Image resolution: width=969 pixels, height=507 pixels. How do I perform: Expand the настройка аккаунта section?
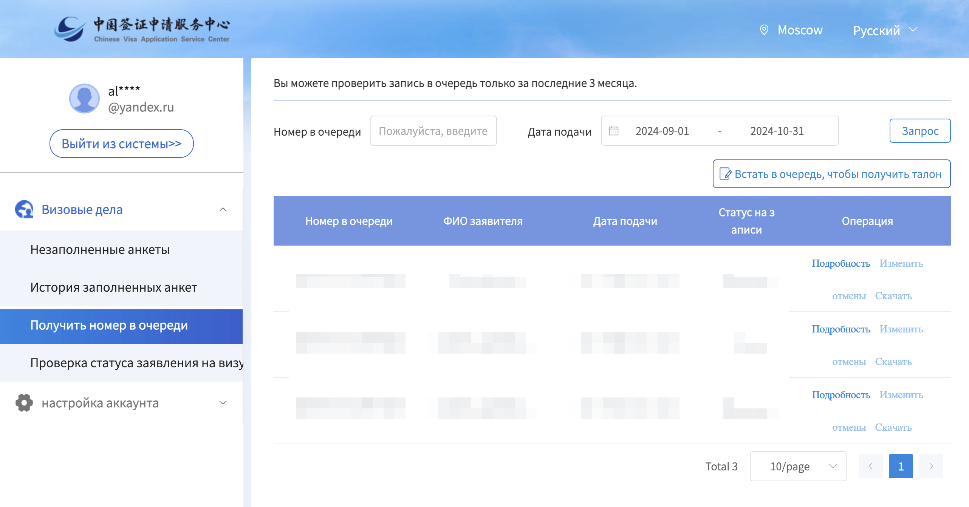(223, 403)
